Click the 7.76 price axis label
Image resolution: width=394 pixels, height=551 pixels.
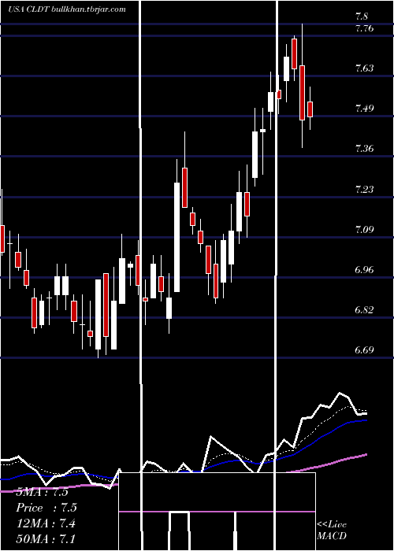[x=364, y=28]
